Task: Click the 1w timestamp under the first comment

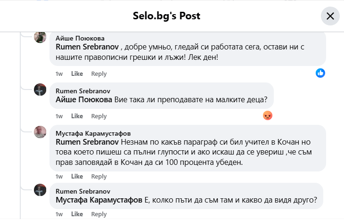Action: [x=59, y=74]
